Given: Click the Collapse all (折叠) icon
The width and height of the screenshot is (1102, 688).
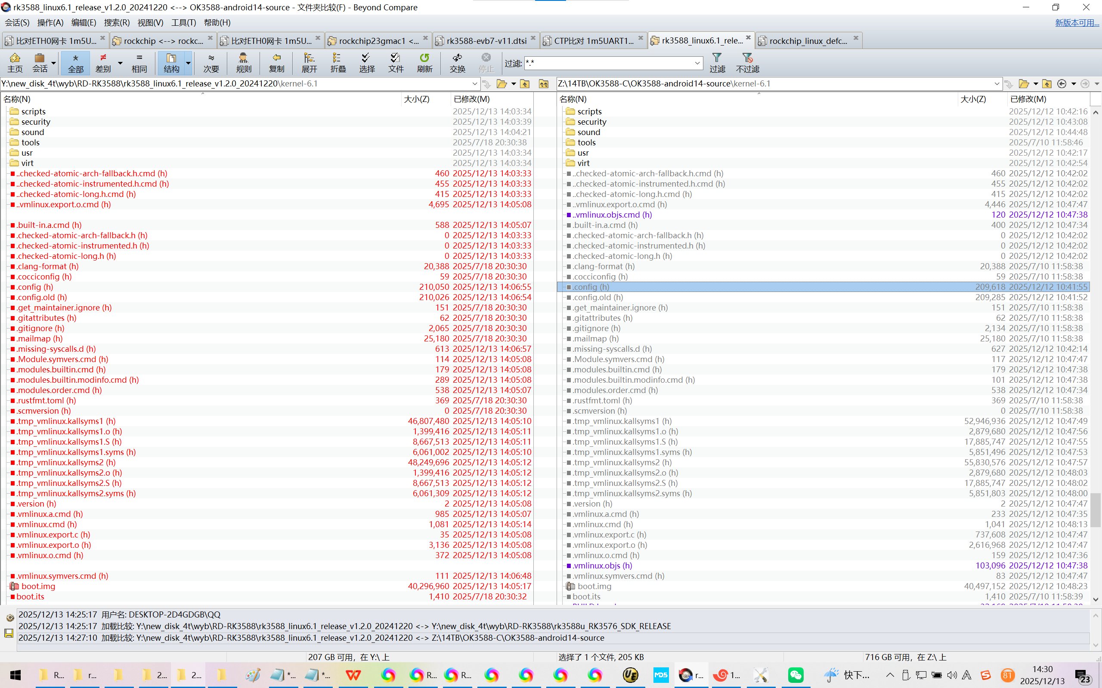Looking at the screenshot, I should tap(337, 62).
